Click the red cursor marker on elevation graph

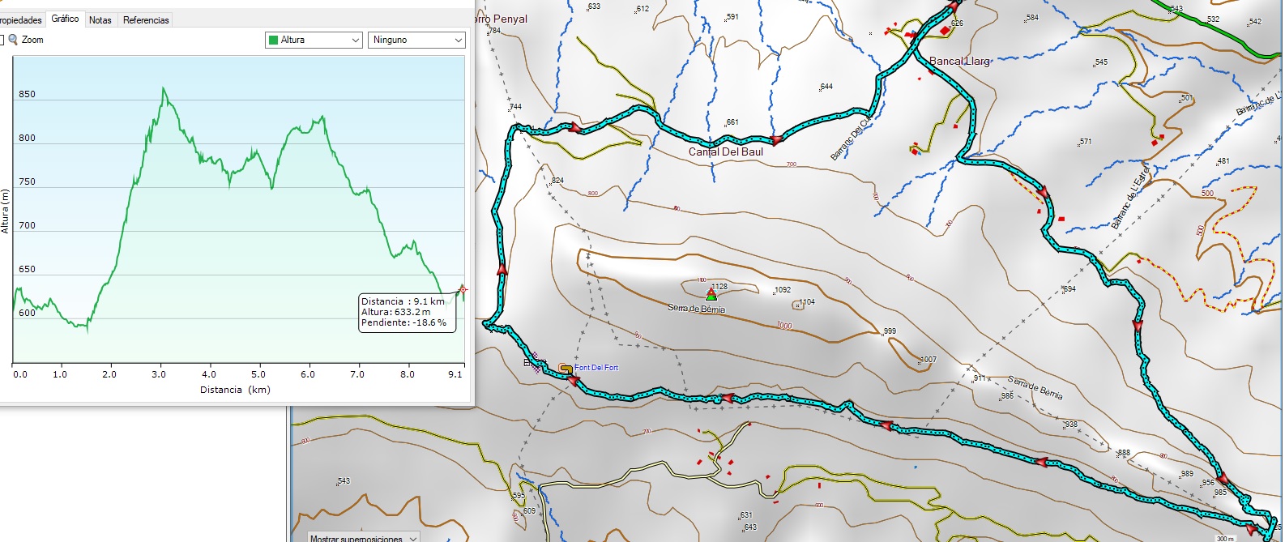click(463, 289)
